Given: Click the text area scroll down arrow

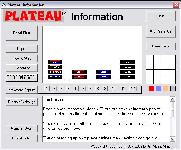Looking at the screenshot, I should click(172, 139).
